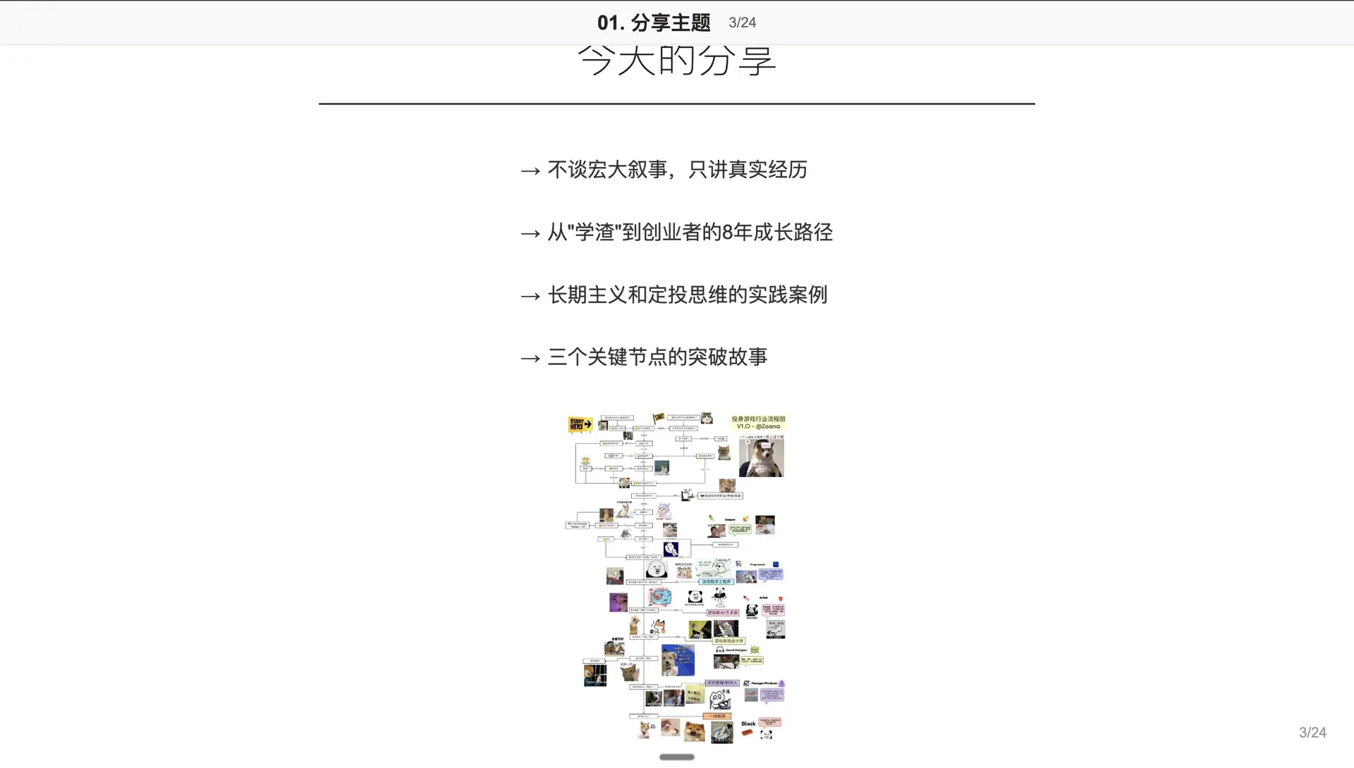Image resolution: width=1354 pixels, height=768 pixels.
Task: Click the 3/24 indicator in the header
Action: 741,22
